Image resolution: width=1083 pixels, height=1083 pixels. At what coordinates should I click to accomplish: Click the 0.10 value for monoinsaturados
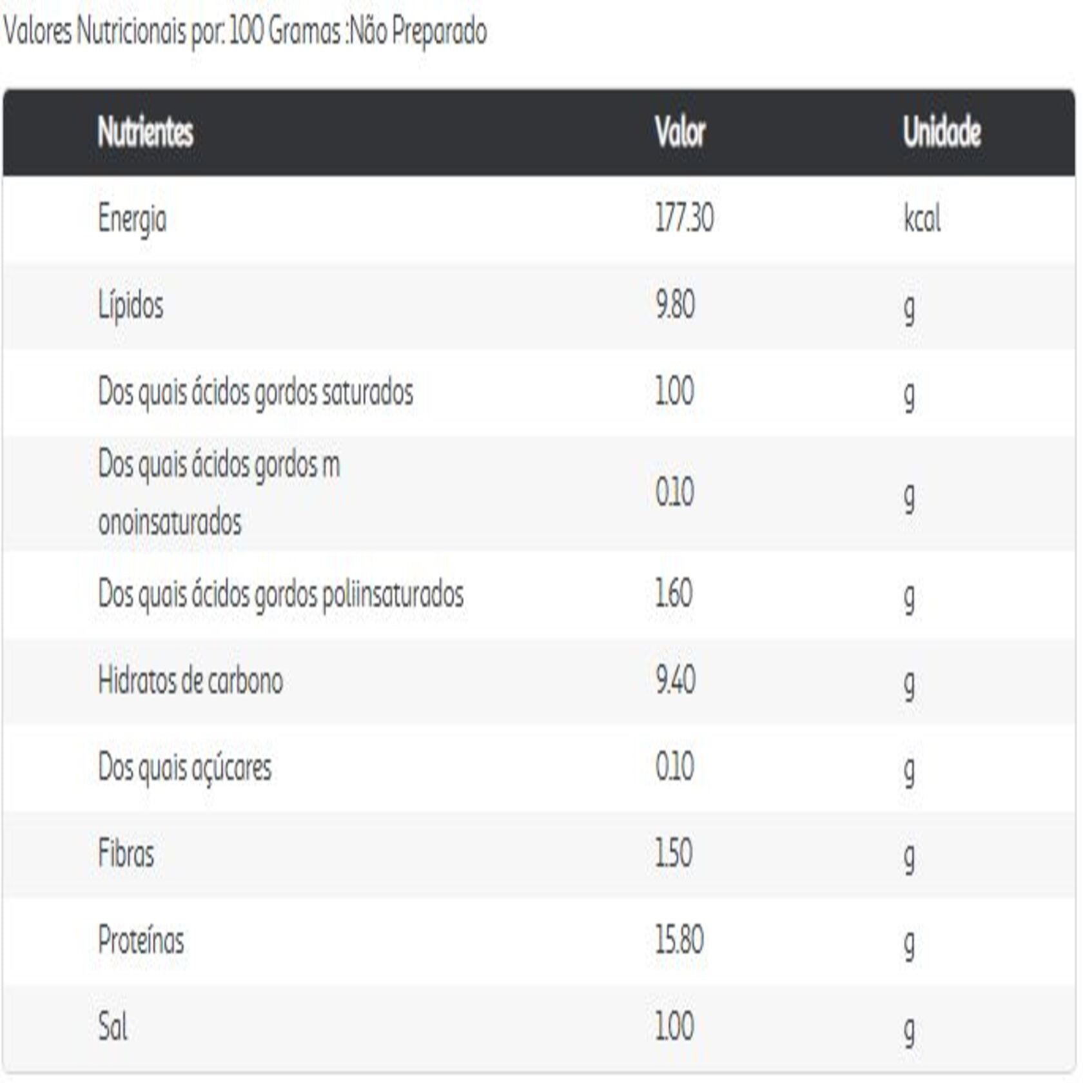(x=674, y=493)
